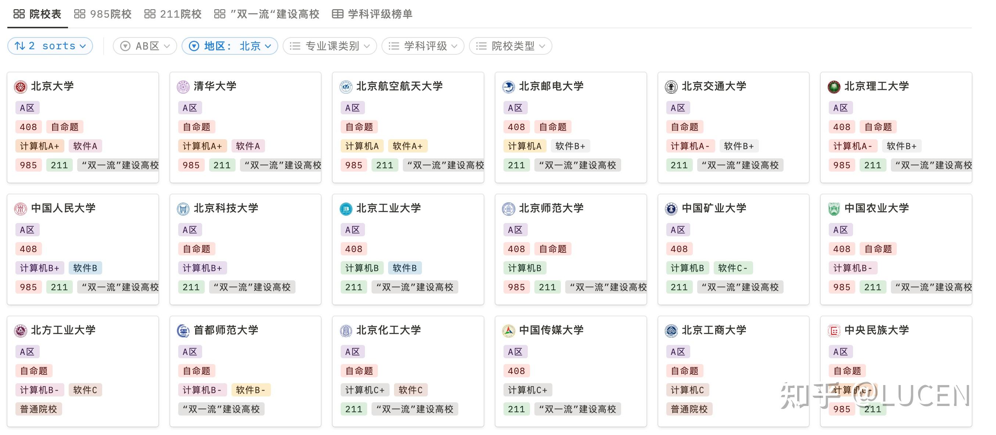
Task: Click the list icon in 专业课类别 filter
Action: click(295, 46)
